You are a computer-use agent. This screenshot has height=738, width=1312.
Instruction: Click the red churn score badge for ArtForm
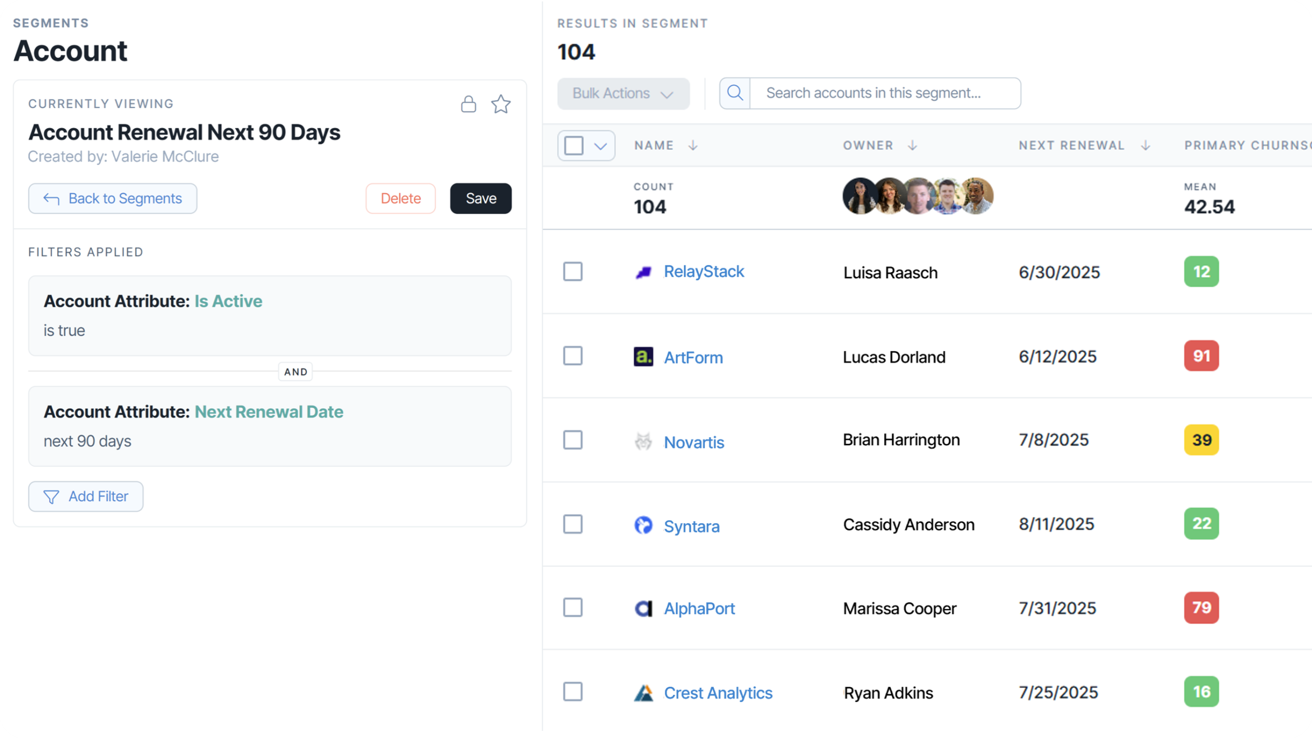(x=1201, y=356)
